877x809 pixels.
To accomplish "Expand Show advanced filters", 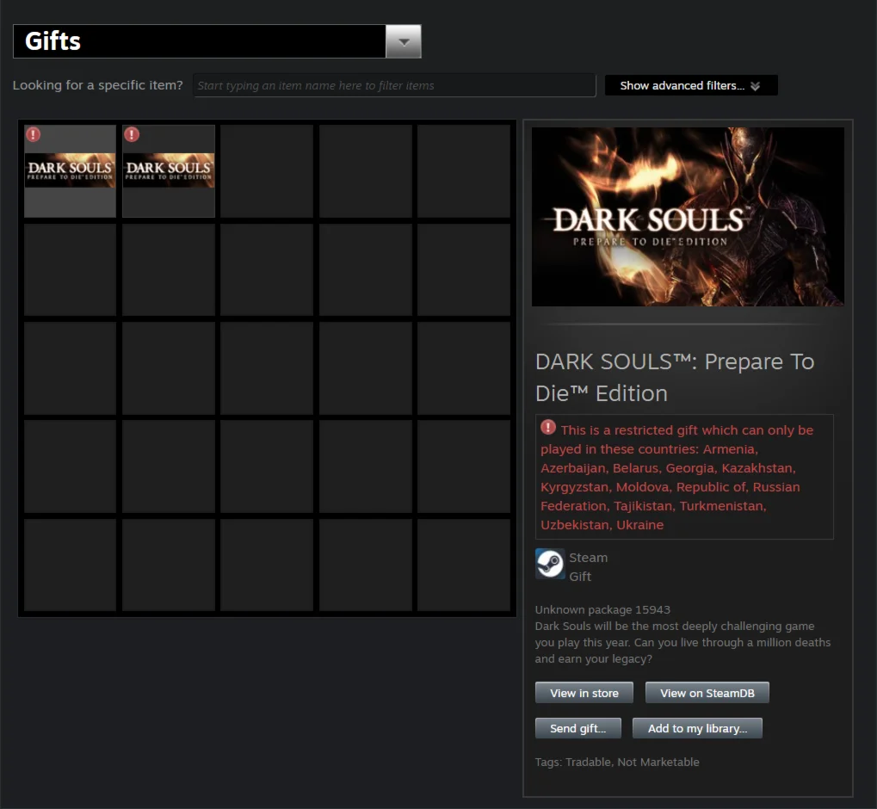I will click(x=691, y=85).
